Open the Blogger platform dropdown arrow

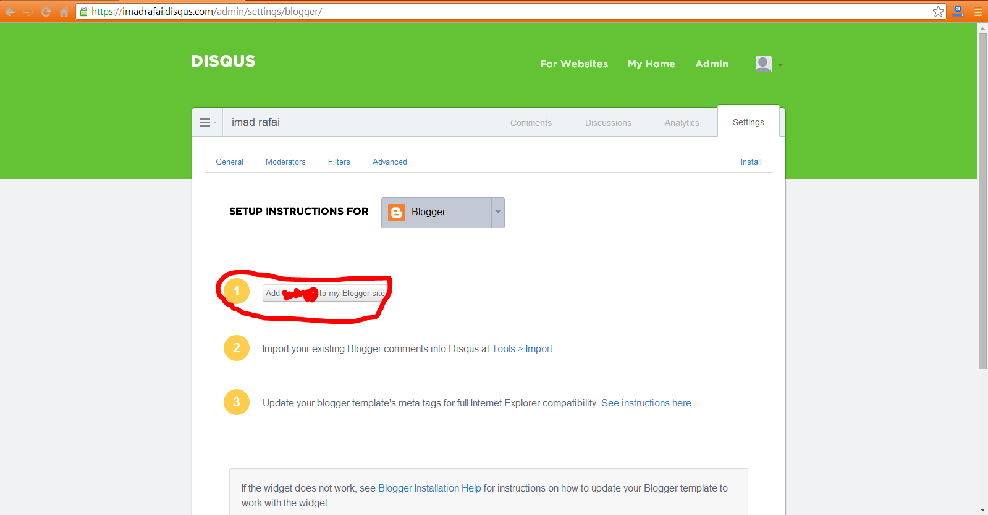pos(498,212)
